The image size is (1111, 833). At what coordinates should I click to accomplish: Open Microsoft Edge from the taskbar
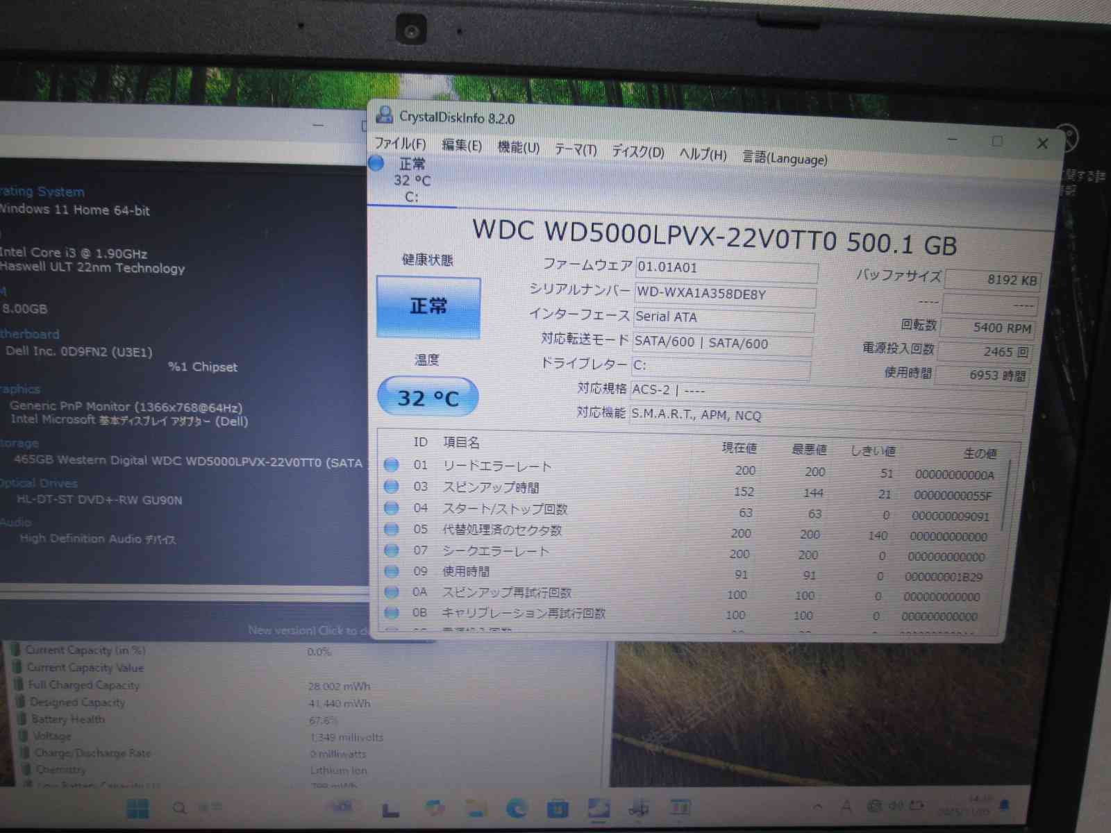(516, 808)
